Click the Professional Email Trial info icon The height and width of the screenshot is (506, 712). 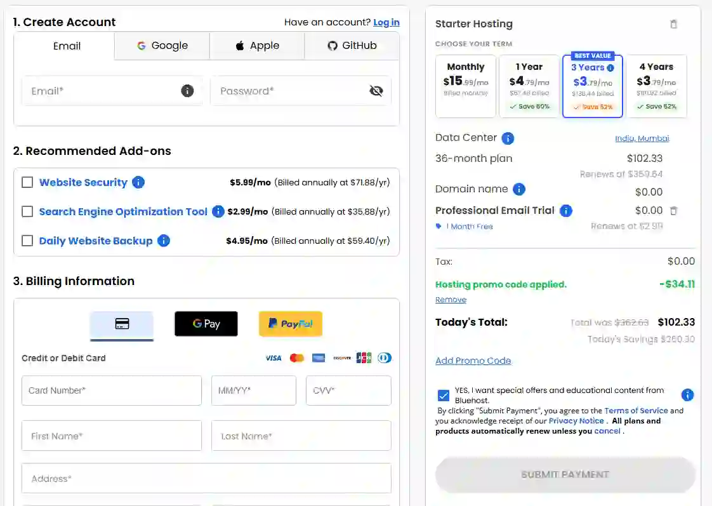click(x=566, y=211)
